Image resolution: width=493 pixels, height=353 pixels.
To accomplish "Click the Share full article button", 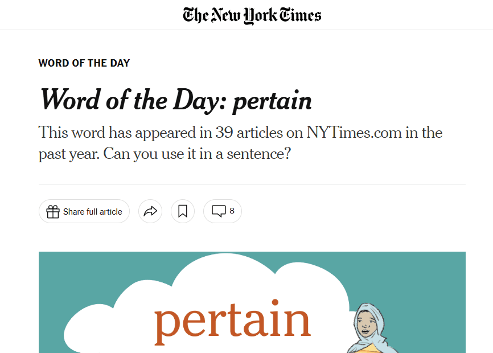I will click(x=84, y=211).
